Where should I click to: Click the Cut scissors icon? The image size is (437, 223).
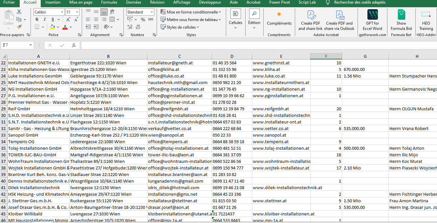(19, 12)
